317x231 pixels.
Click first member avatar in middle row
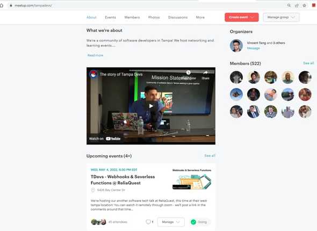point(236,95)
